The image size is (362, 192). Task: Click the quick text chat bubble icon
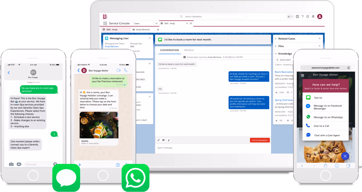click(163, 140)
